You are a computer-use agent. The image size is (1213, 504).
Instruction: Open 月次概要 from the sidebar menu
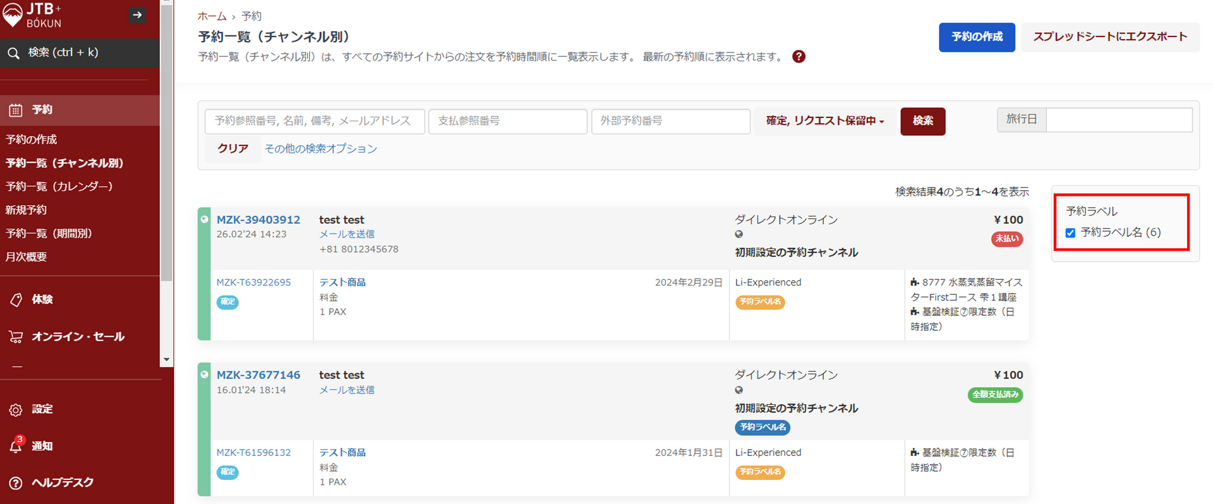pos(27,256)
